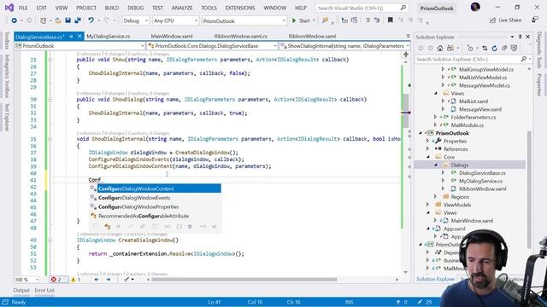This screenshot has height=307, width=547.
Task: Click the Open File folder icon
Action: tap(58, 20)
